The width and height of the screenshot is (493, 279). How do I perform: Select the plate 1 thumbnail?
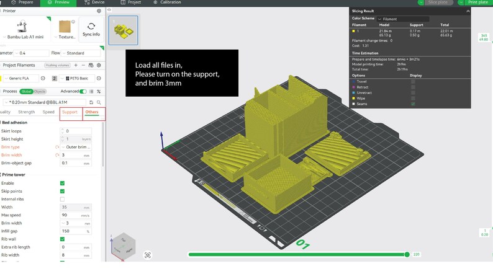pyautogui.click(x=123, y=30)
